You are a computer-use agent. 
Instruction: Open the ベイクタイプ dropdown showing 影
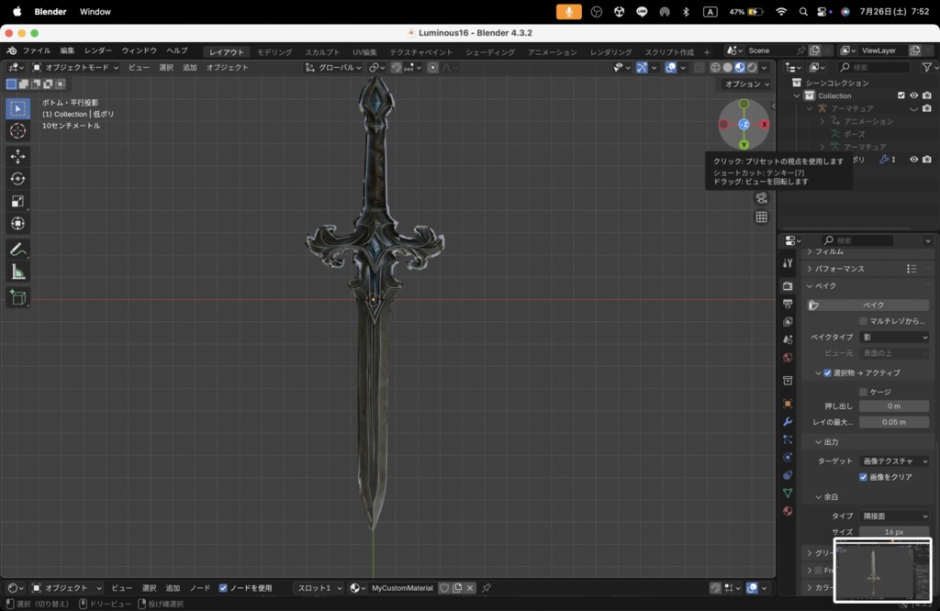tap(894, 337)
